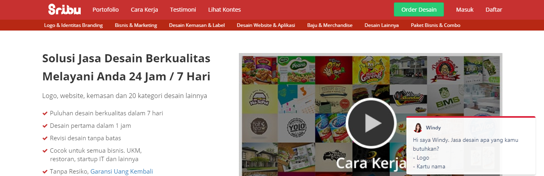Click Windy's chat message popup

tap(471, 146)
